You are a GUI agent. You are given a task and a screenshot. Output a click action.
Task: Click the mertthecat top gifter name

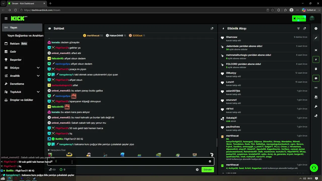[x=93, y=36]
